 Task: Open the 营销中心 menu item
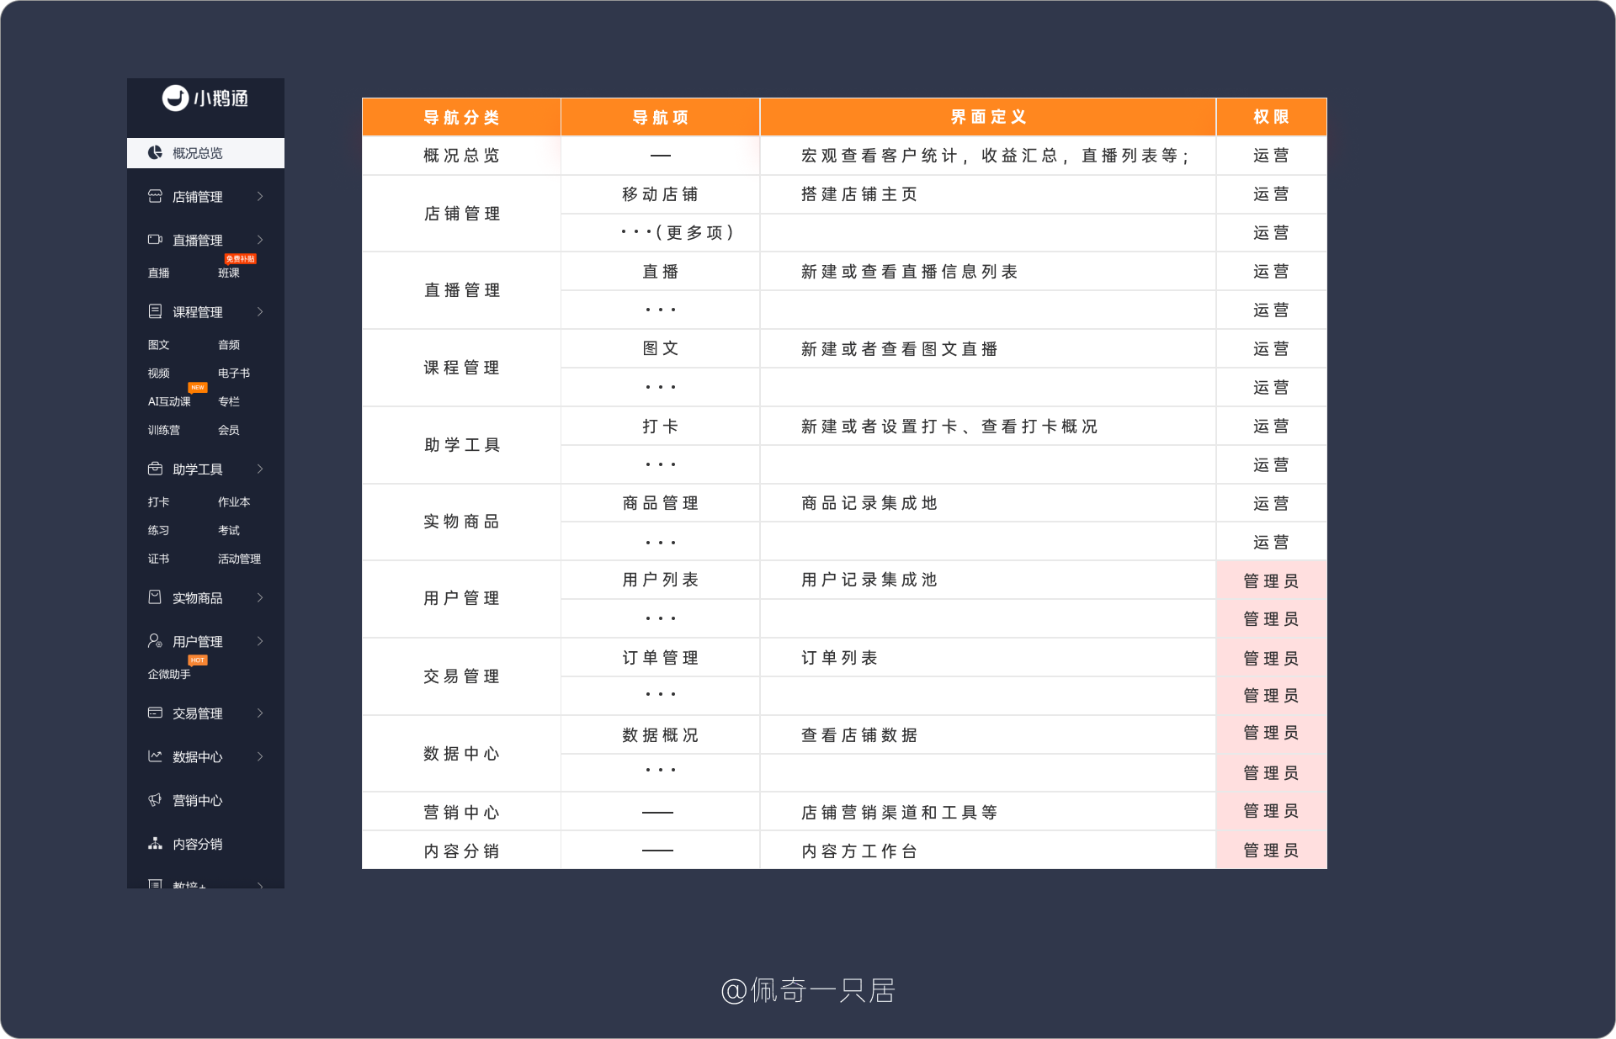198,800
